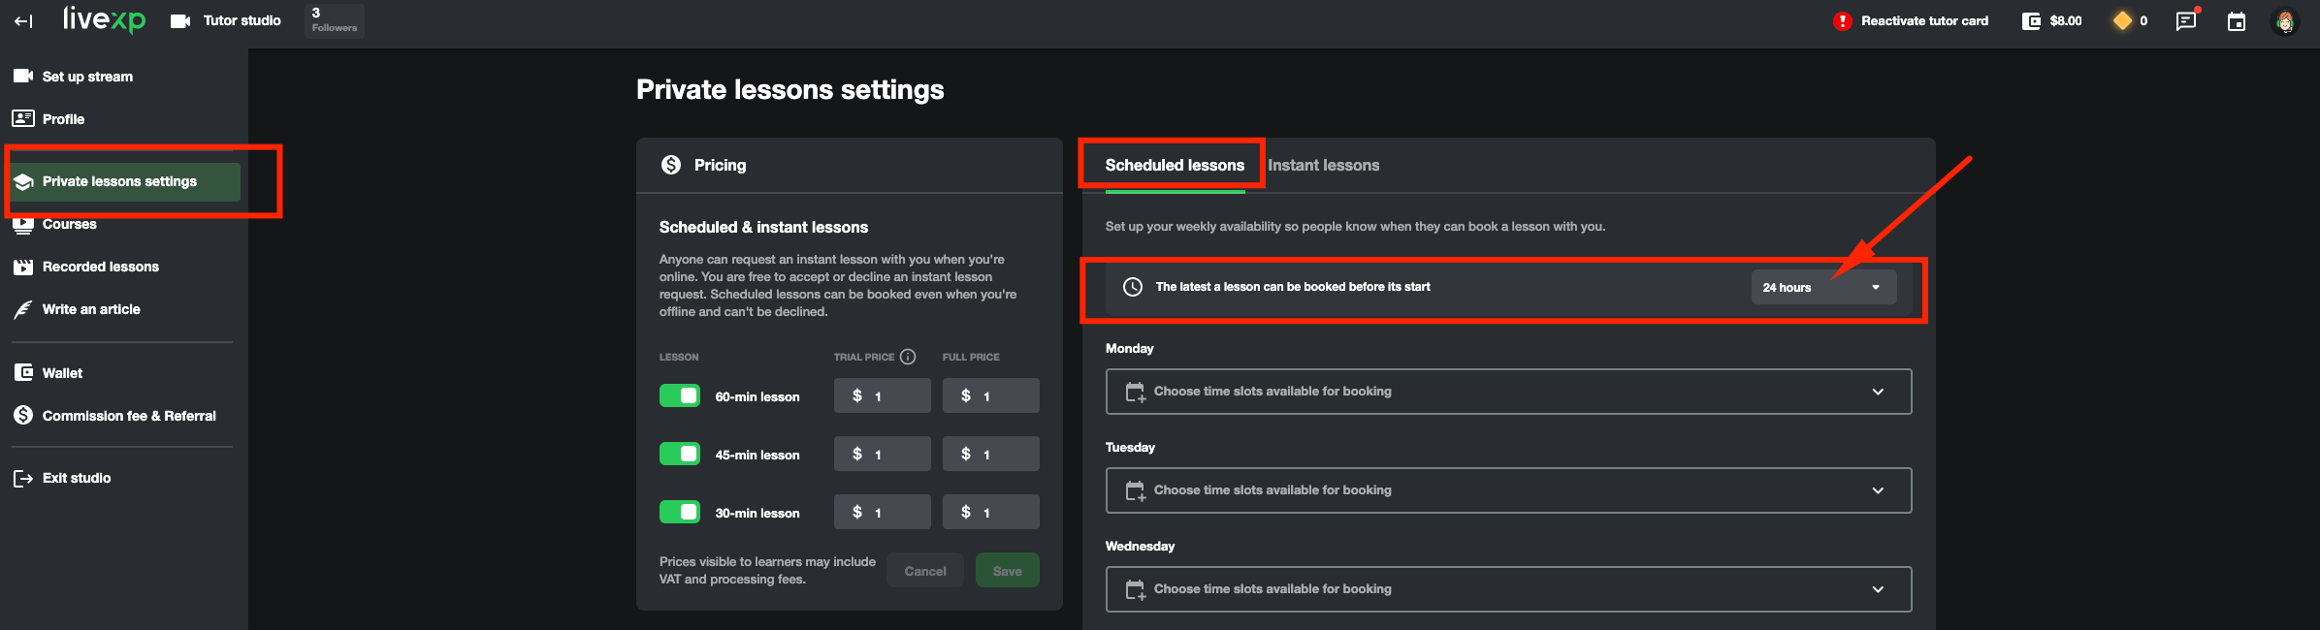Edit the 45-min lesson full price field

click(x=991, y=454)
